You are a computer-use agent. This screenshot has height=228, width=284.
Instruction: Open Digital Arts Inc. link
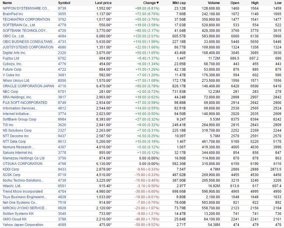(x=14, y=53)
